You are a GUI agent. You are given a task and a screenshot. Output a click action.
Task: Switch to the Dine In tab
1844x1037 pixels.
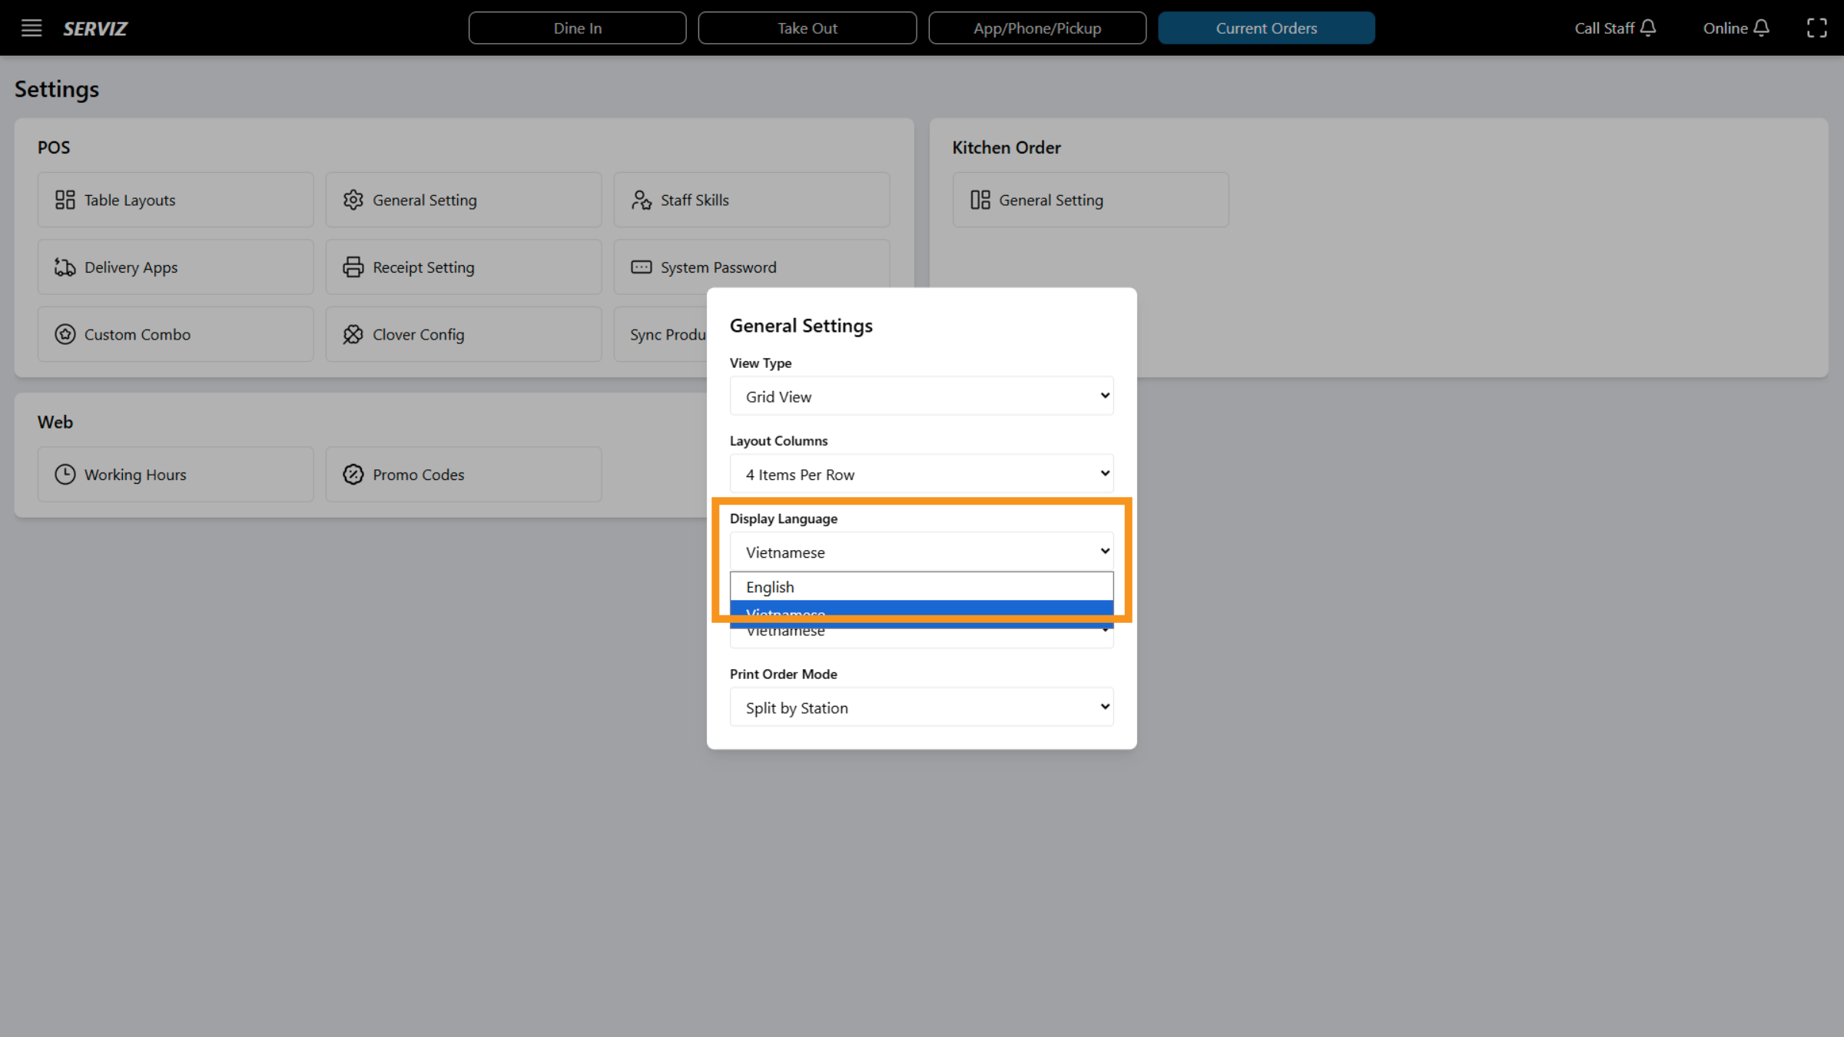[577, 28]
